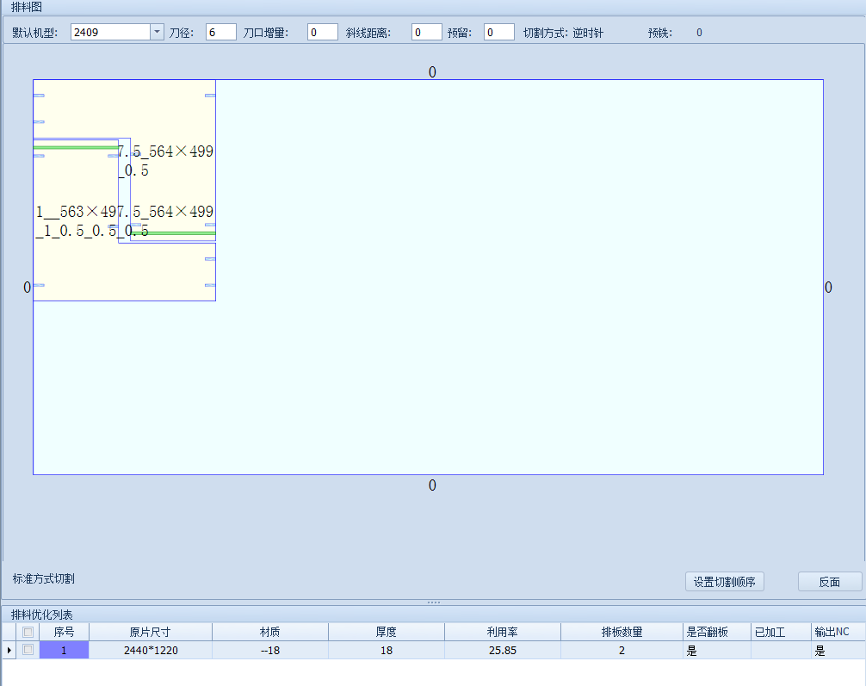Click the 2440*1220 sheet size cell

(x=151, y=651)
